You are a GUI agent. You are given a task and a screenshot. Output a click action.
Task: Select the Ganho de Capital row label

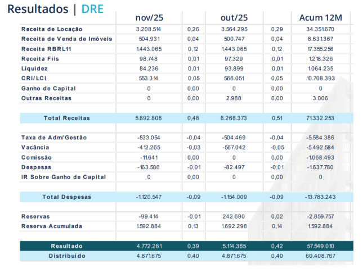tap(48, 88)
